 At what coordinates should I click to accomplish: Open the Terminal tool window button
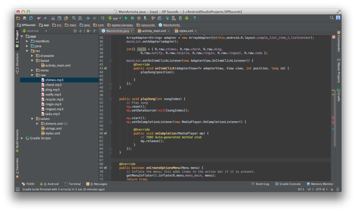(73, 184)
